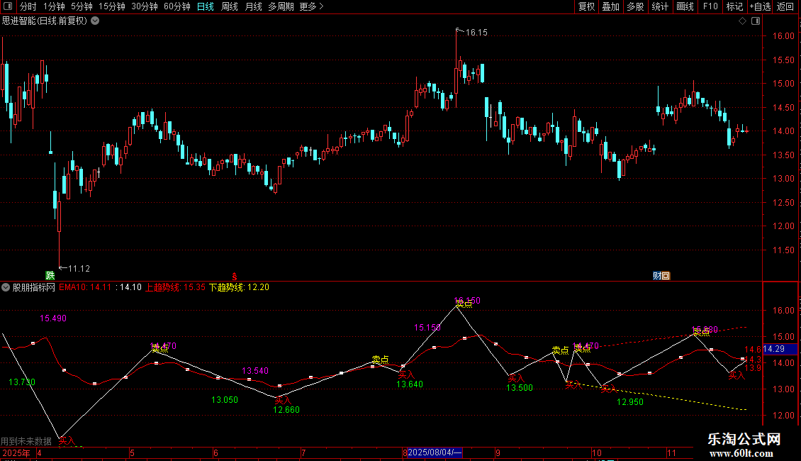Click the 复权 adjustment button
Image resolution: width=801 pixels, height=461 pixels.
coord(586,6)
